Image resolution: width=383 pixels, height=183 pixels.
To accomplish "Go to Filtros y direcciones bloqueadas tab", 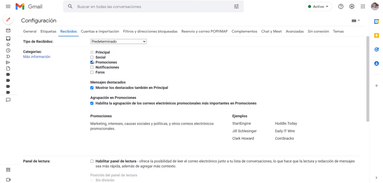I will [150, 31].
